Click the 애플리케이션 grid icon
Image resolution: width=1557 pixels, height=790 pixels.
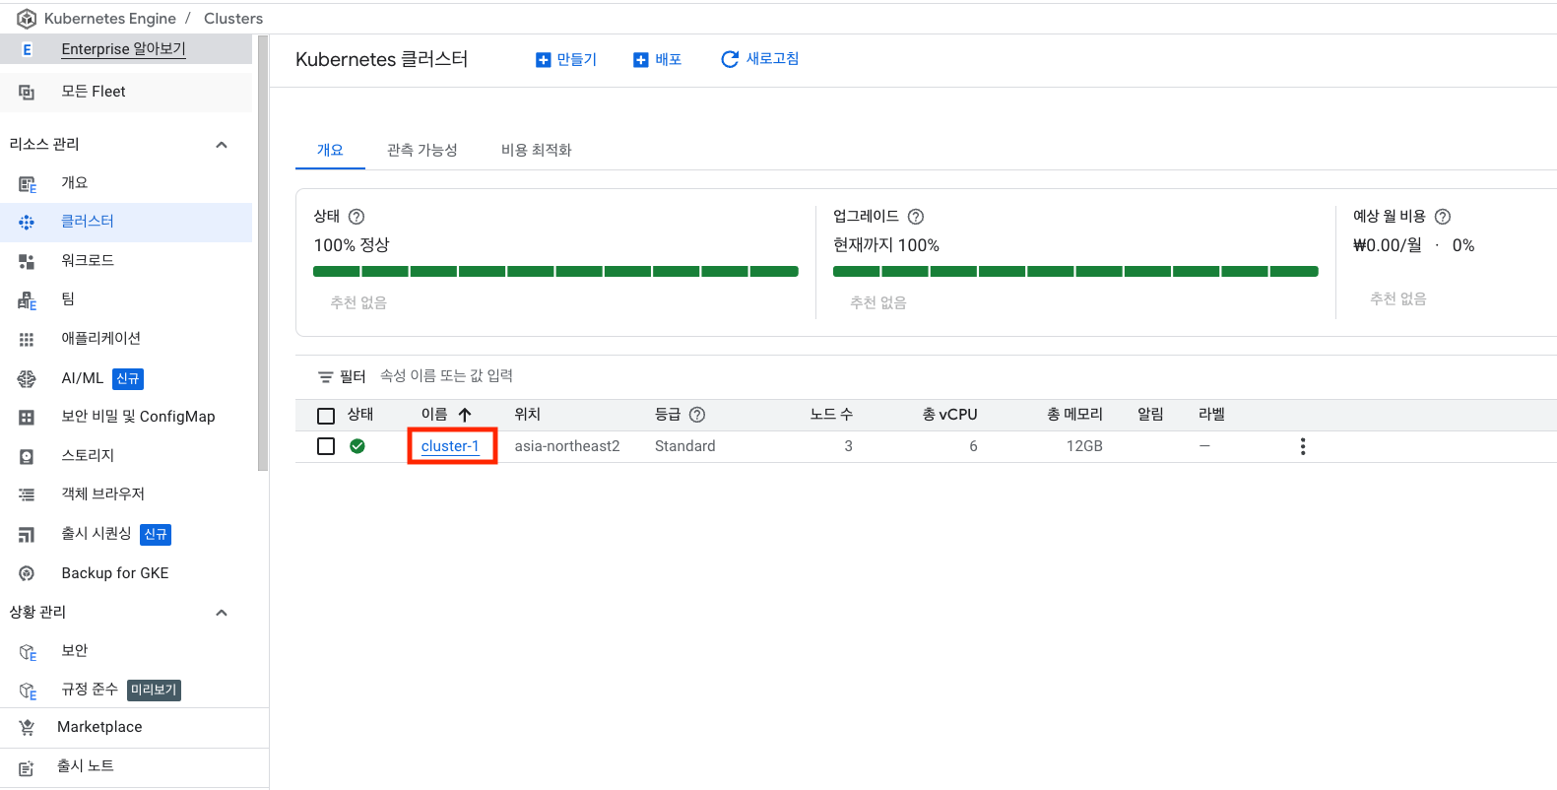[x=27, y=339]
